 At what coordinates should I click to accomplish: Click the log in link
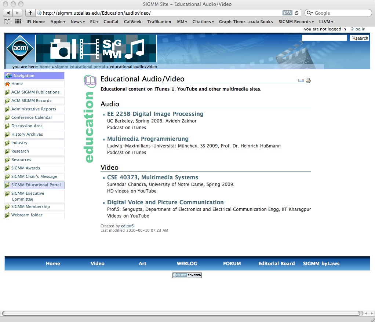point(360,29)
